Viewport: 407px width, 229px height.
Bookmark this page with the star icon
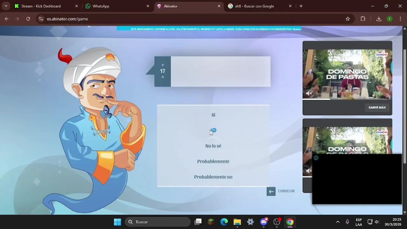click(x=348, y=19)
